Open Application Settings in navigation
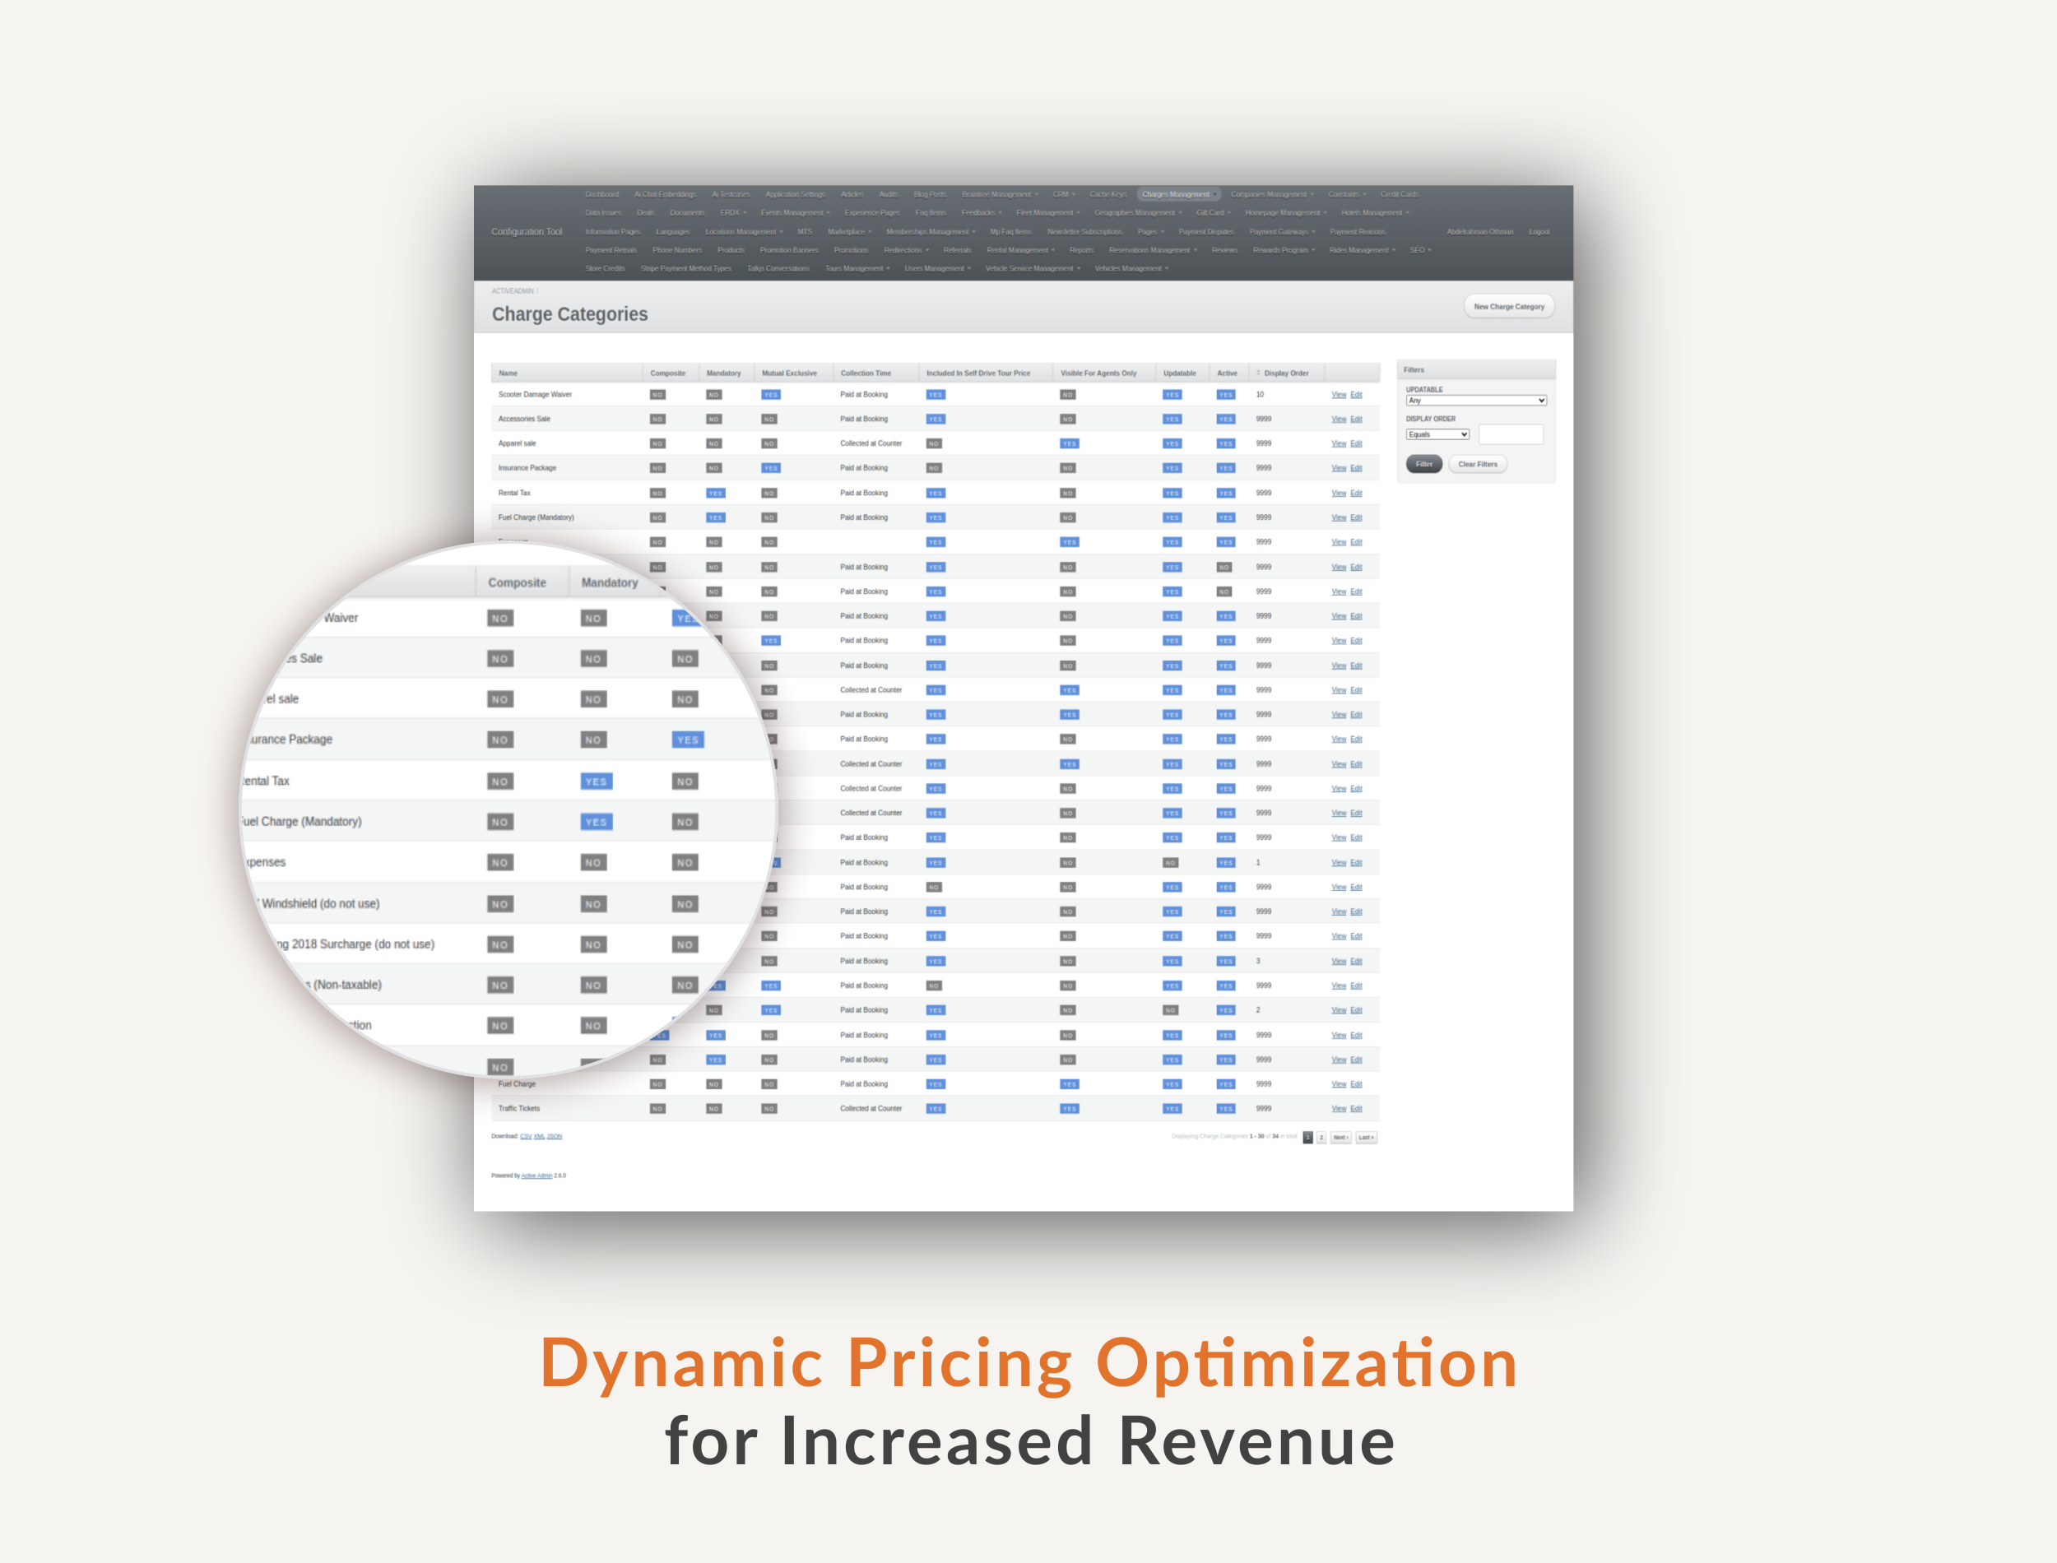Image resolution: width=2057 pixels, height=1563 pixels. coord(795,194)
